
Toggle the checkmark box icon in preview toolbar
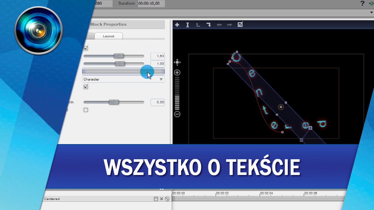pyautogui.click(x=240, y=24)
